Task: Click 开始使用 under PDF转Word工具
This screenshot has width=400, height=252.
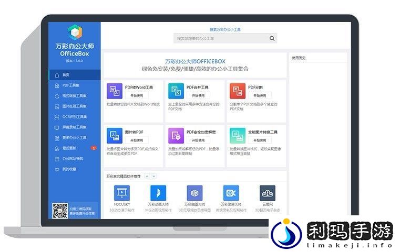Action: [137, 95]
